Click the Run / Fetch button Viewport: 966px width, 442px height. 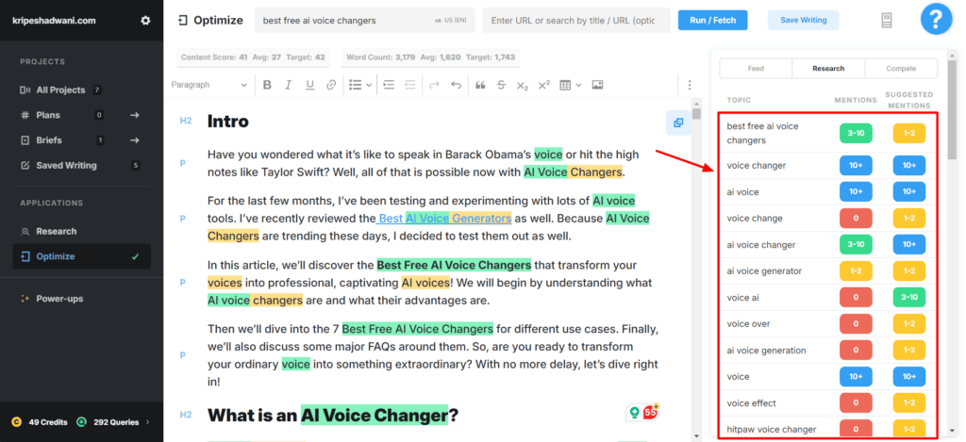(712, 20)
